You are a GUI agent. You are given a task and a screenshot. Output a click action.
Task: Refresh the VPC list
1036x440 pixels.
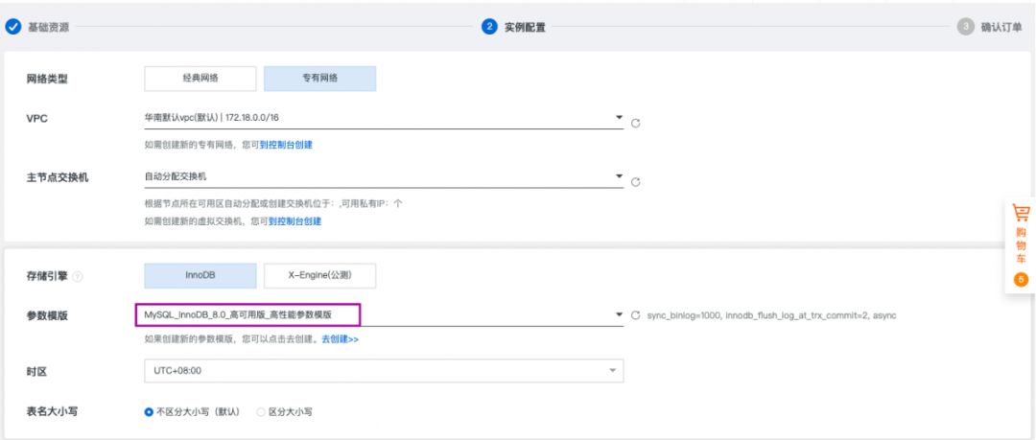[x=636, y=123]
